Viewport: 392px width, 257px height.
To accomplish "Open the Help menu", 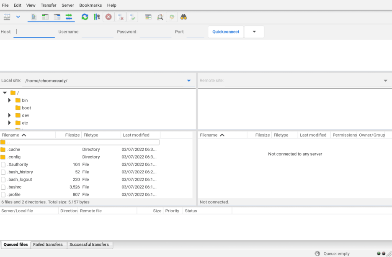I will point(112,5).
